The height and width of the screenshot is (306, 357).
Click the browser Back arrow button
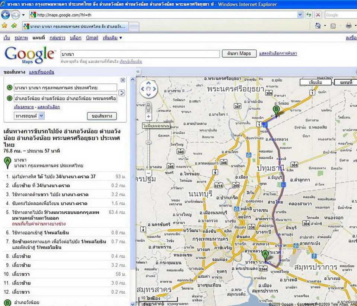[6, 15]
